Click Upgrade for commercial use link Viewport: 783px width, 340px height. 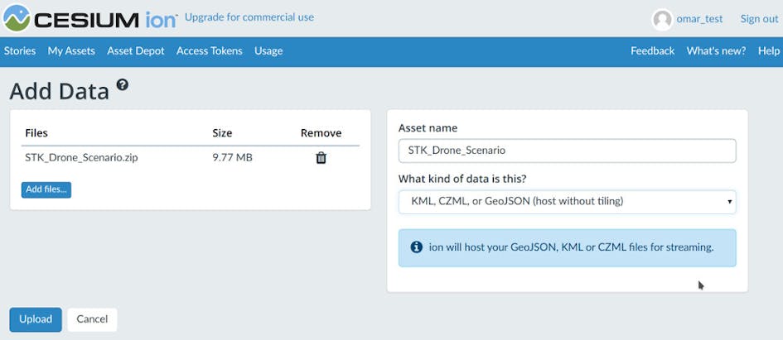[249, 17]
